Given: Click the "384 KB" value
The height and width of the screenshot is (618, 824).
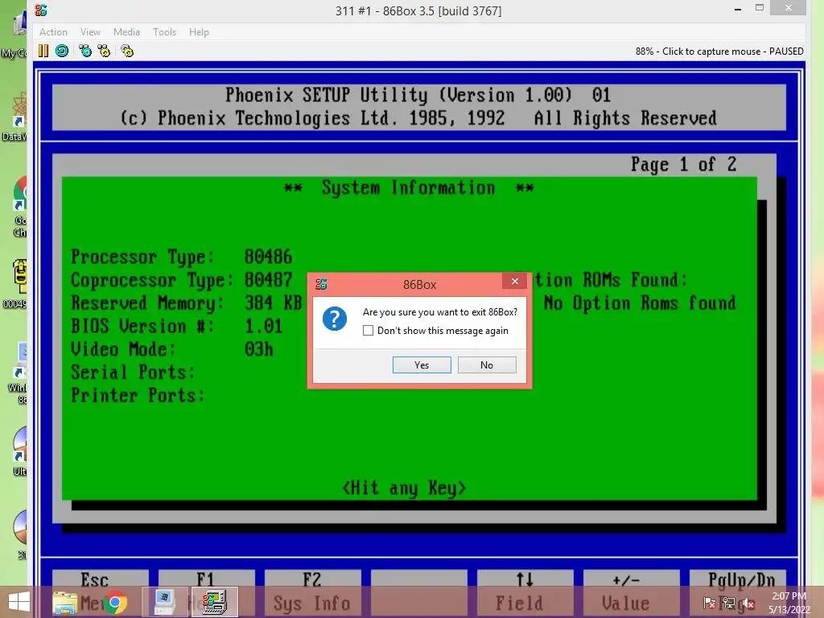Looking at the screenshot, I should (274, 303).
